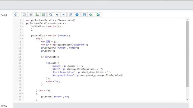Click 'if (gr.next())' on line 13

tap(50, 57)
